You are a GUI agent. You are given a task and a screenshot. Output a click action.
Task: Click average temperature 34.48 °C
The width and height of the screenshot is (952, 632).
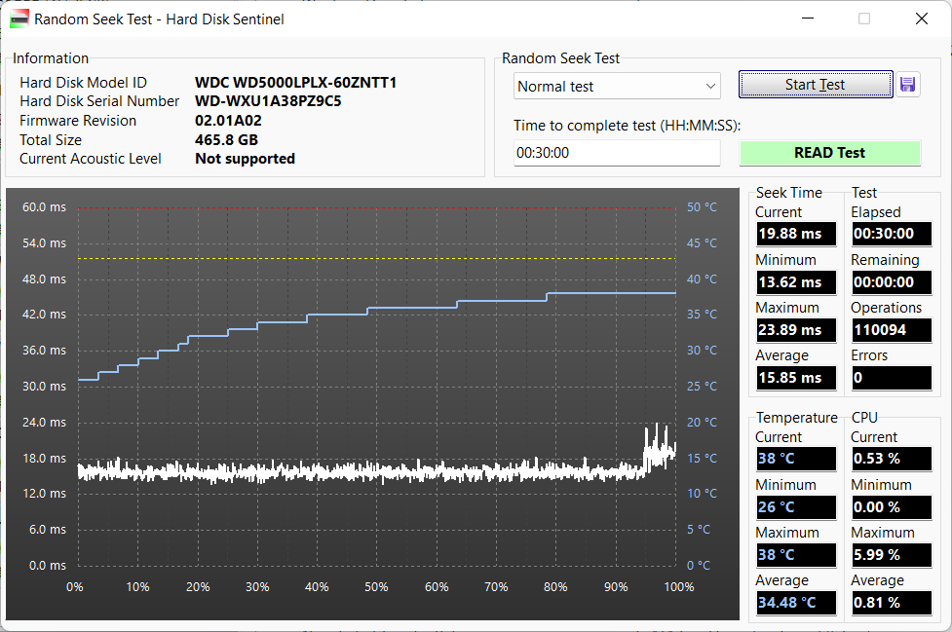(796, 602)
